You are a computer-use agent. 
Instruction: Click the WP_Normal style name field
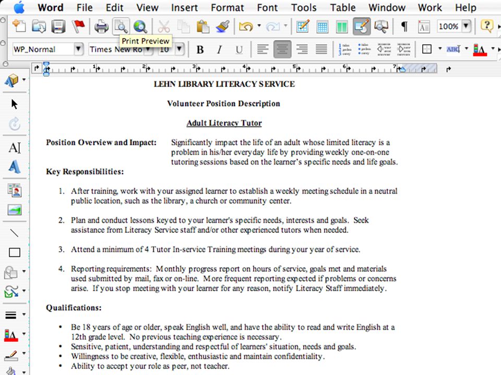pos(42,49)
